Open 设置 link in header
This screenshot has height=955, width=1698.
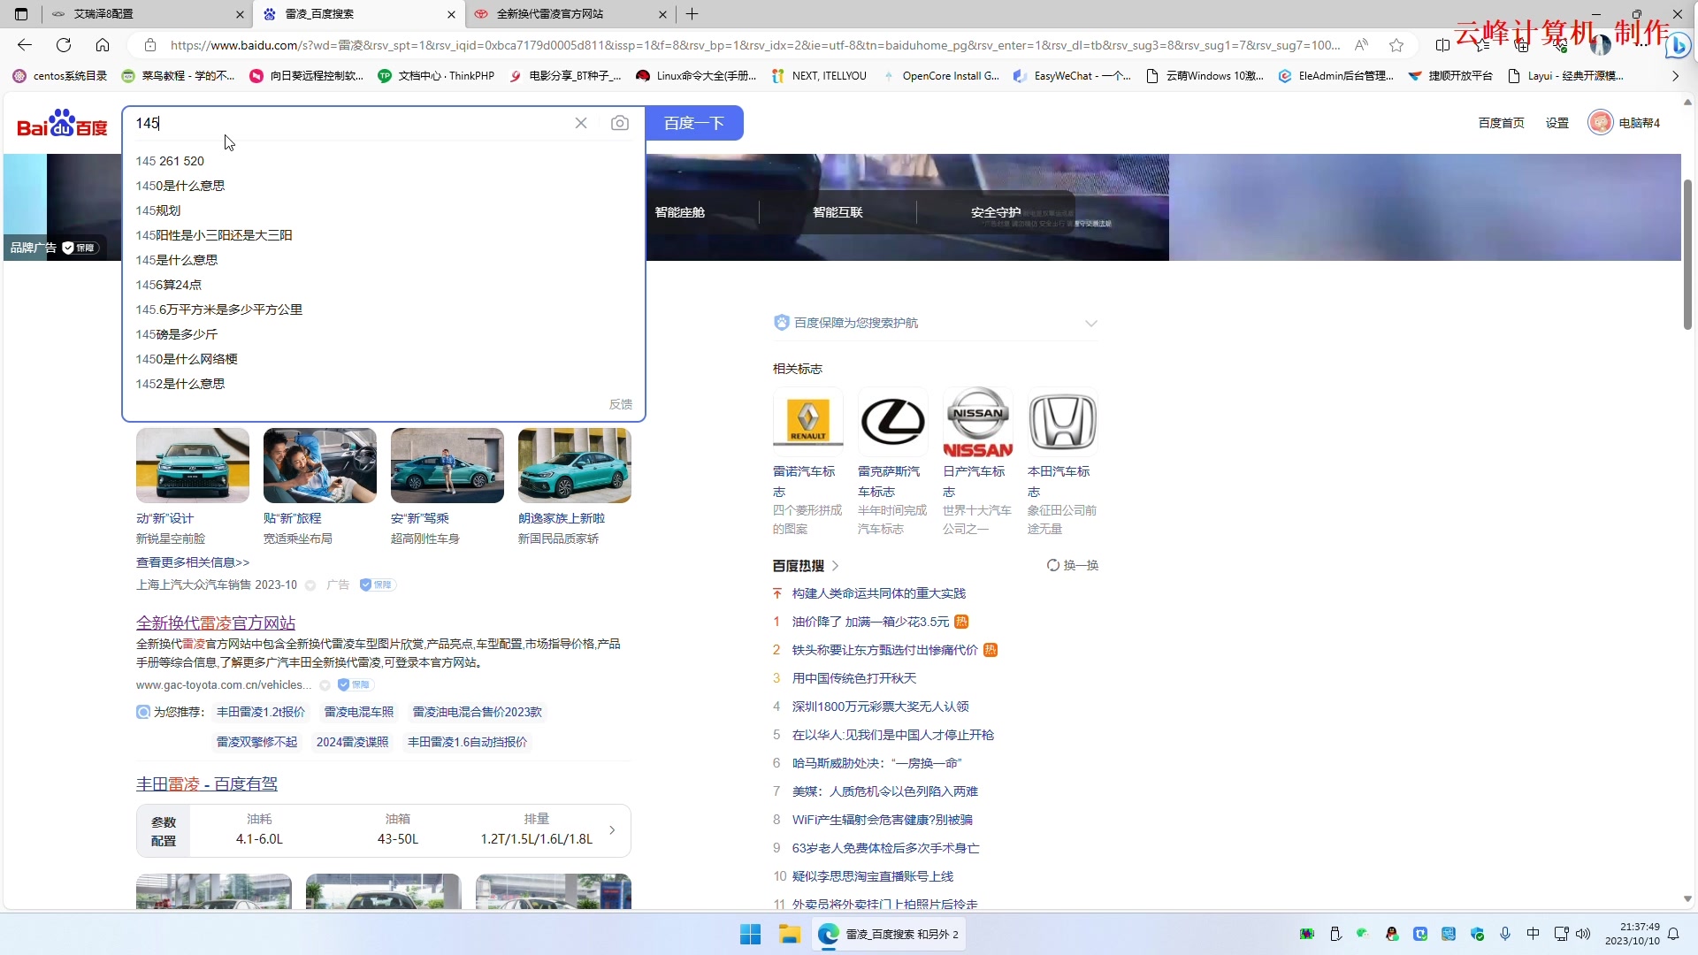1557,123
